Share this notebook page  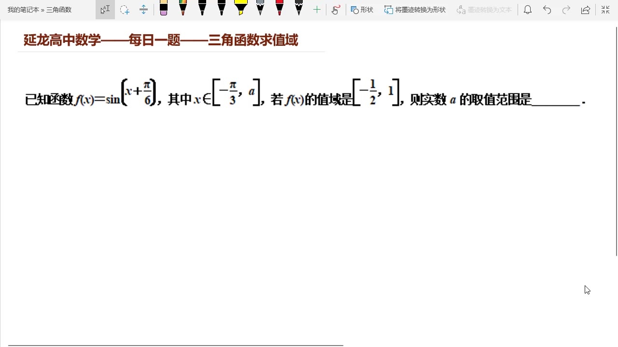click(586, 10)
